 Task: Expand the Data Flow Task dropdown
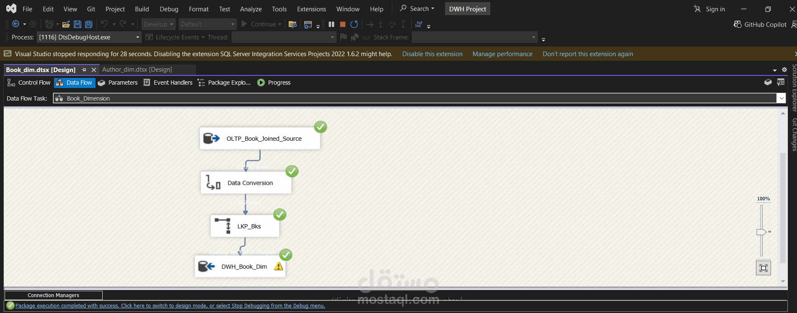(x=781, y=98)
